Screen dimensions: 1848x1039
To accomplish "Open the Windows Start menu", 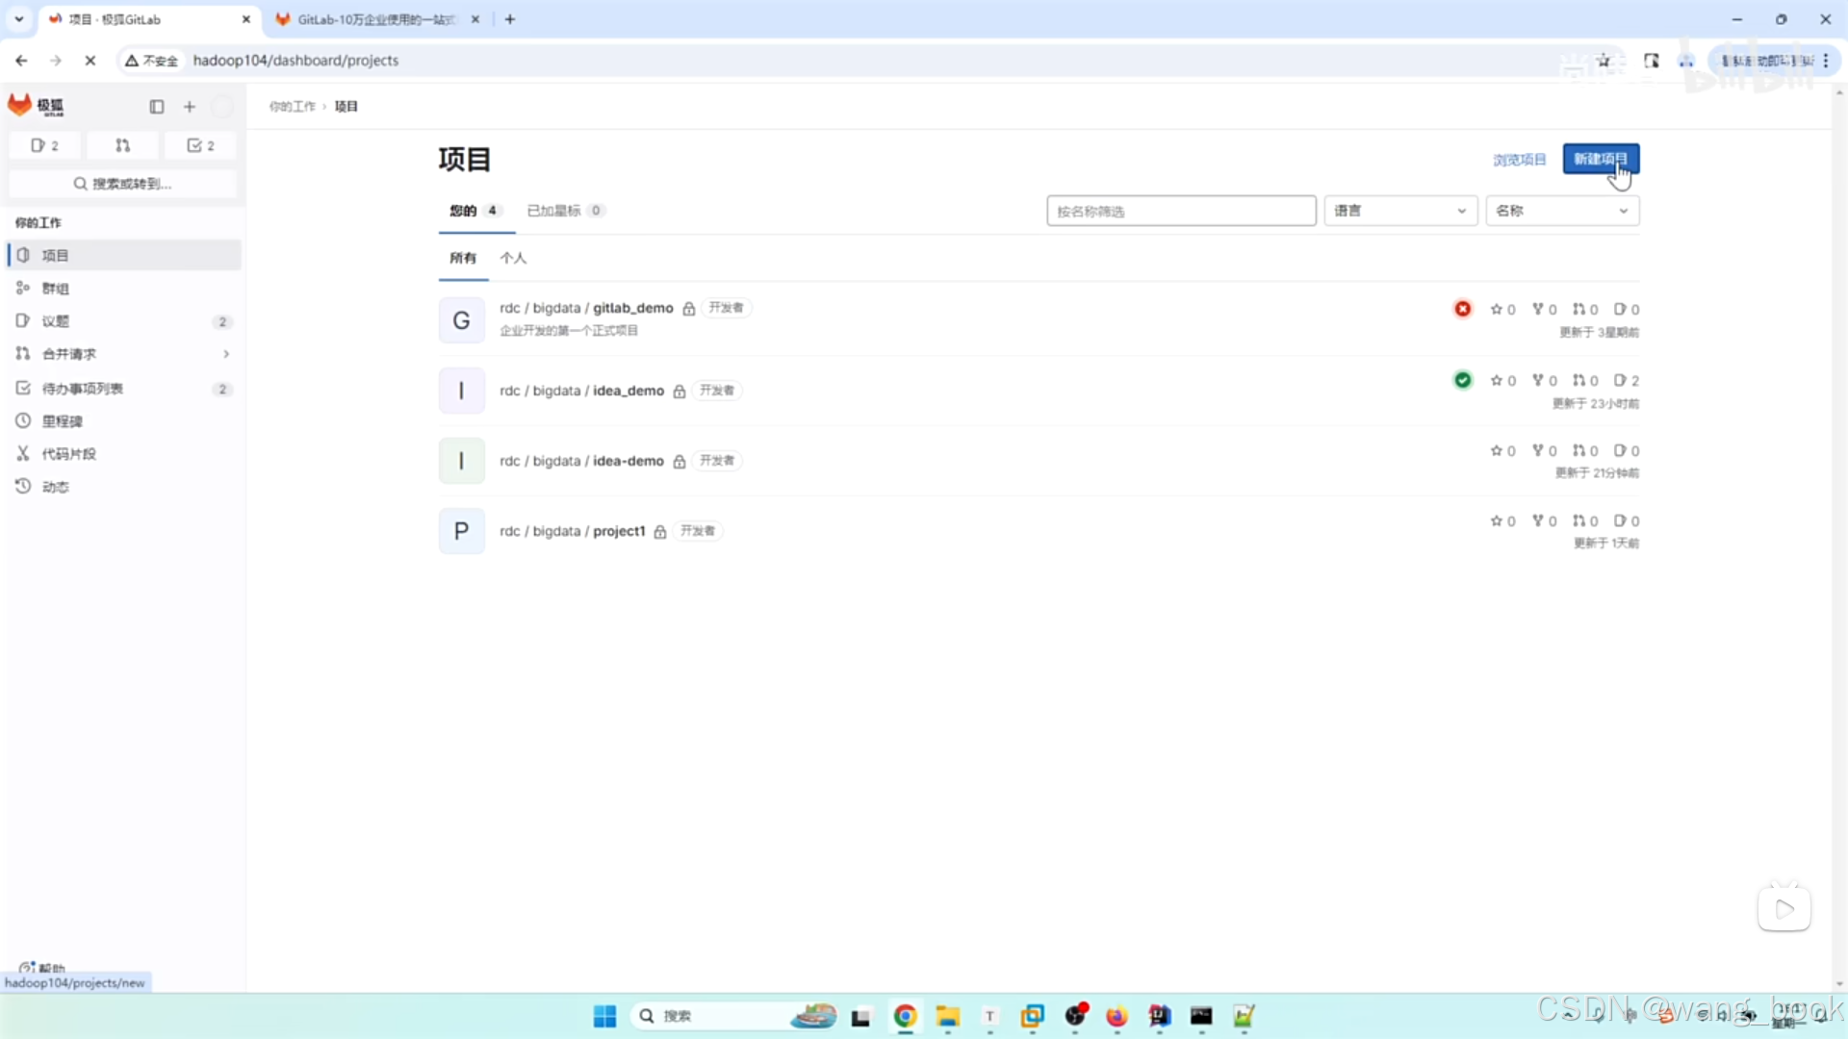I will (604, 1016).
